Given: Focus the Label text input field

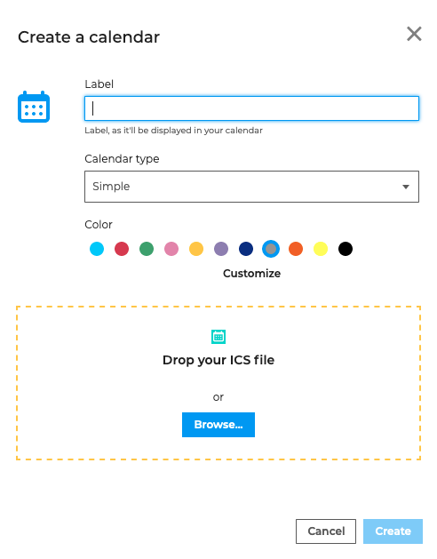Looking at the screenshot, I should pyautogui.click(x=251, y=108).
